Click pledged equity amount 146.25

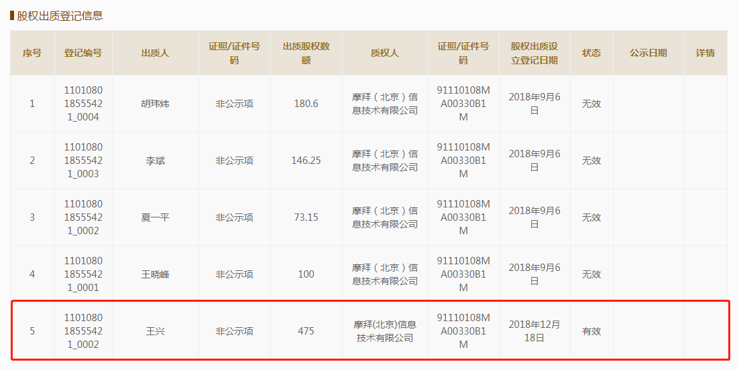[x=306, y=161]
